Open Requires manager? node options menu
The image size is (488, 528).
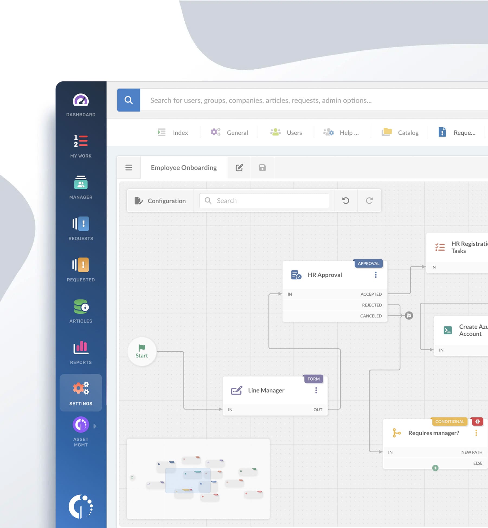click(x=476, y=433)
